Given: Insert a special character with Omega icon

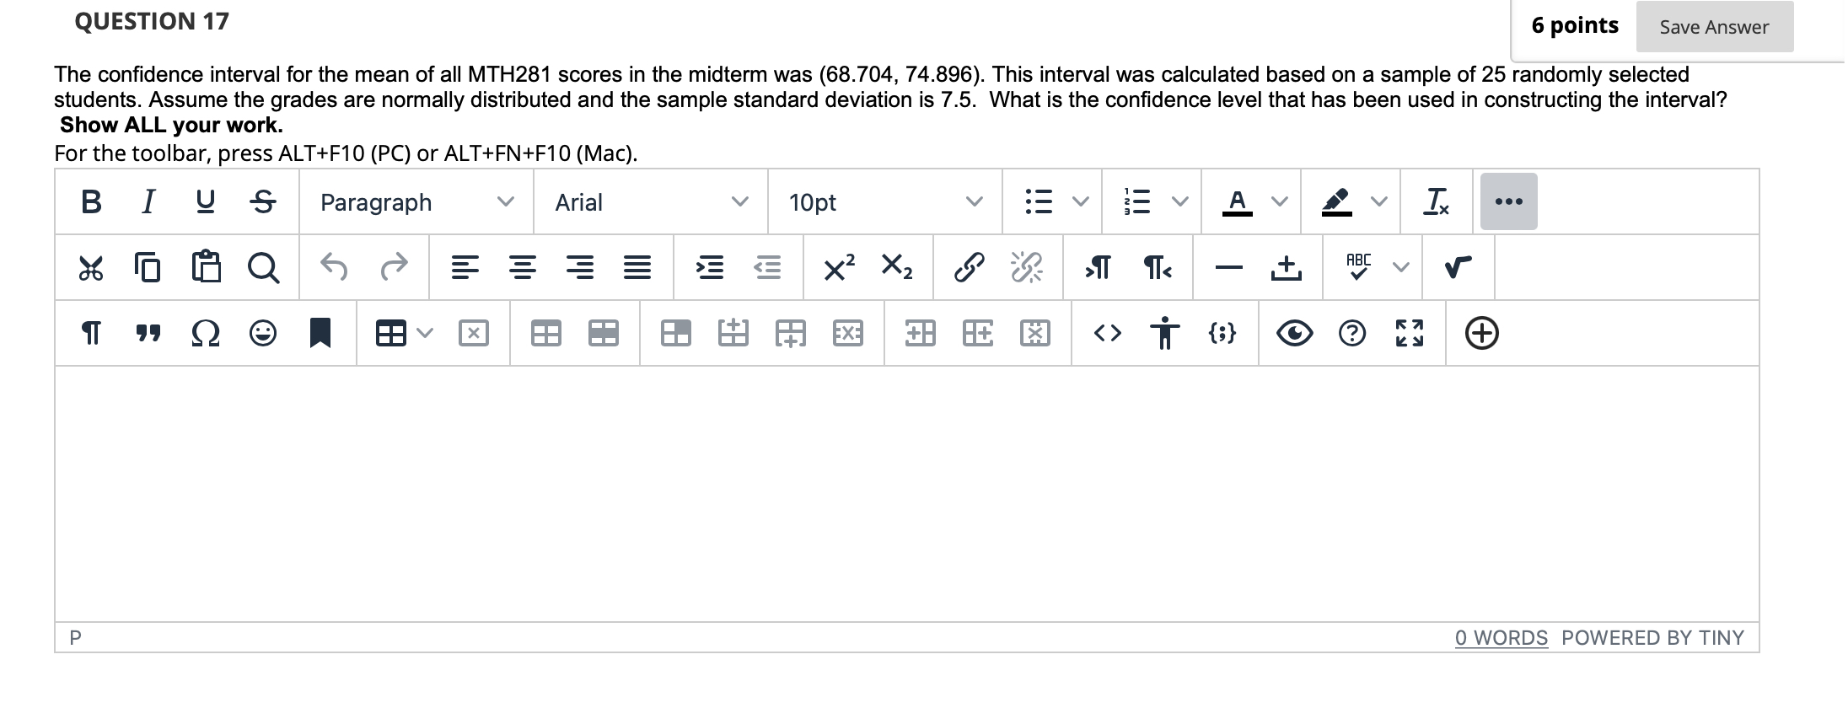Looking at the screenshot, I should [x=206, y=334].
